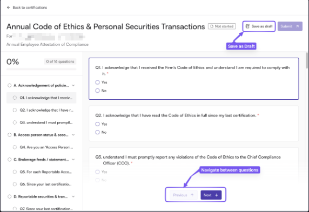Click the vertical scrollbar on the right
The image size is (309, 212).
coord(307,60)
